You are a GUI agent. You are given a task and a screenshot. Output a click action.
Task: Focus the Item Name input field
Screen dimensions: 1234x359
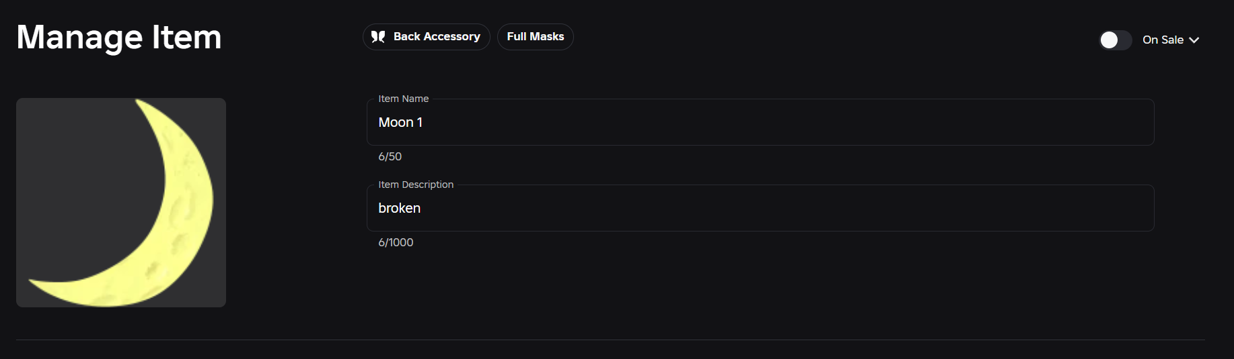click(760, 122)
